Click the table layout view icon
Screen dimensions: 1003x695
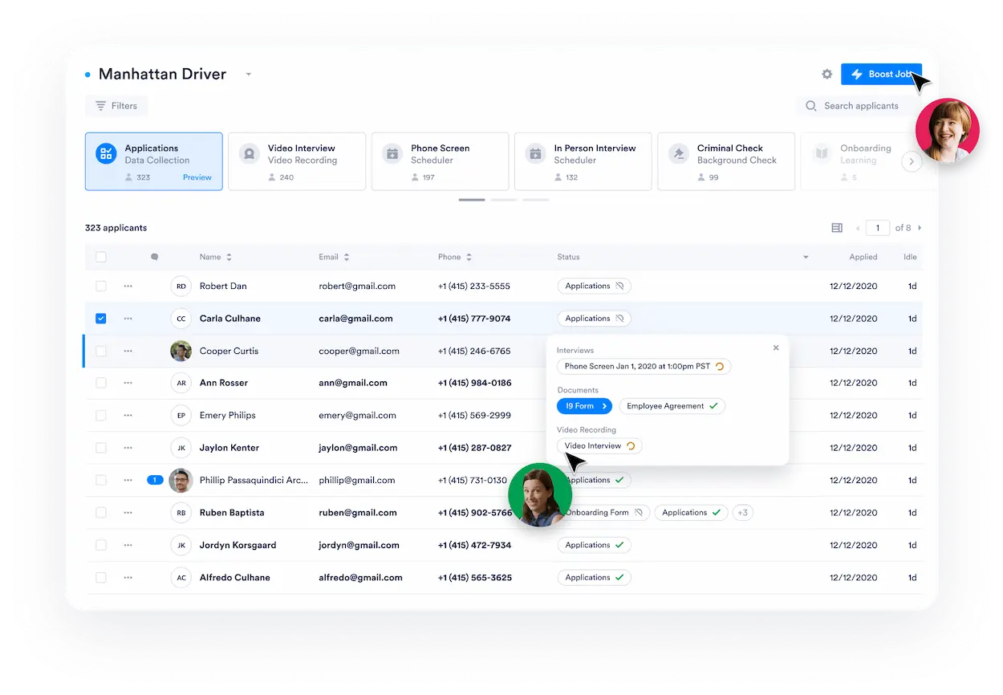(x=837, y=228)
